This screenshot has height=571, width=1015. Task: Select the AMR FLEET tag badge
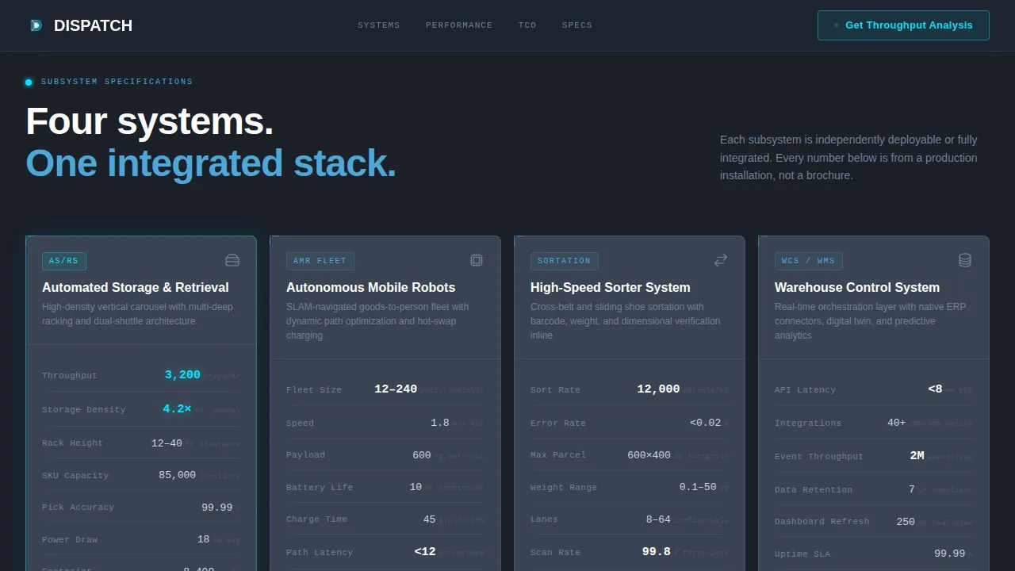(320, 261)
